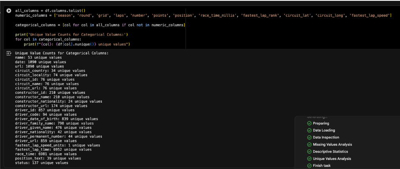Click the 'for col in categorical_columns' line
The width and height of the screenshot is (400, 169).
click(48, 40)
